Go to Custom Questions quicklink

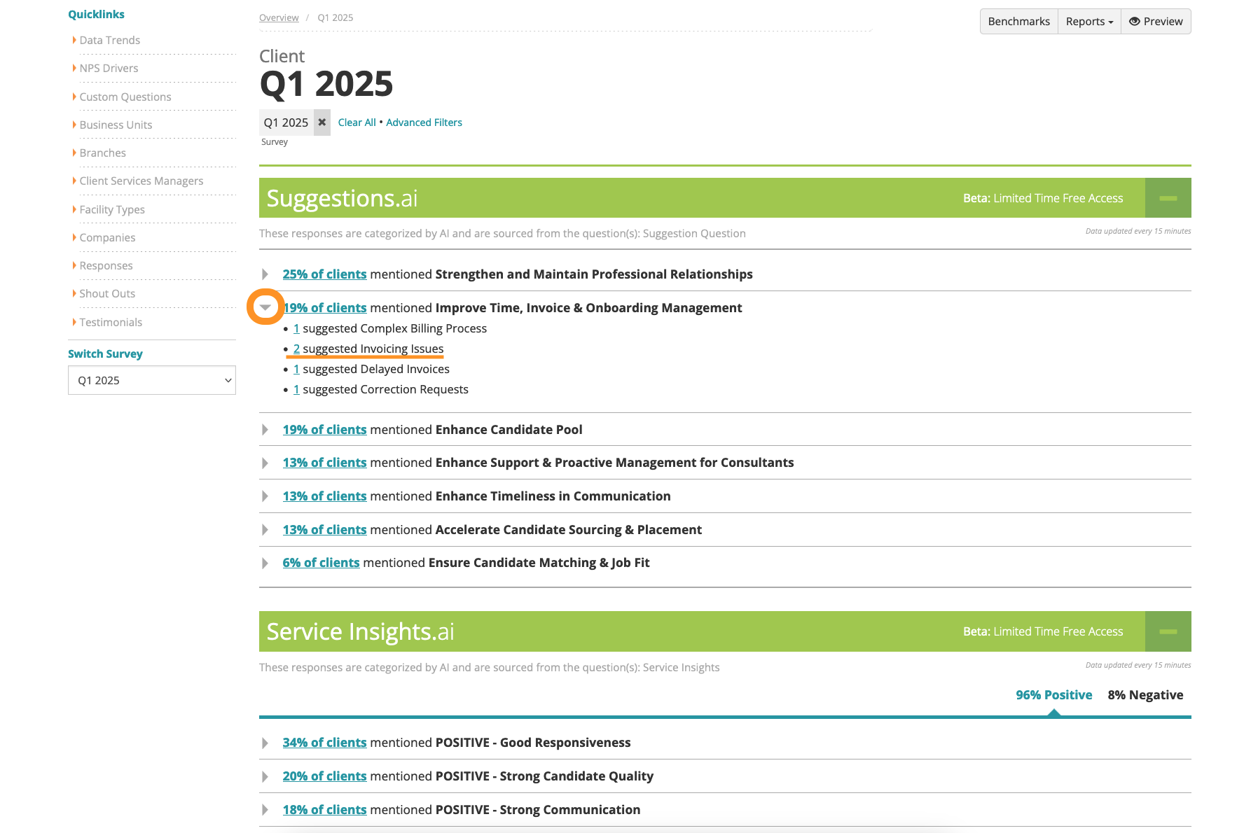pyautogui.click(x=125, y=97)
